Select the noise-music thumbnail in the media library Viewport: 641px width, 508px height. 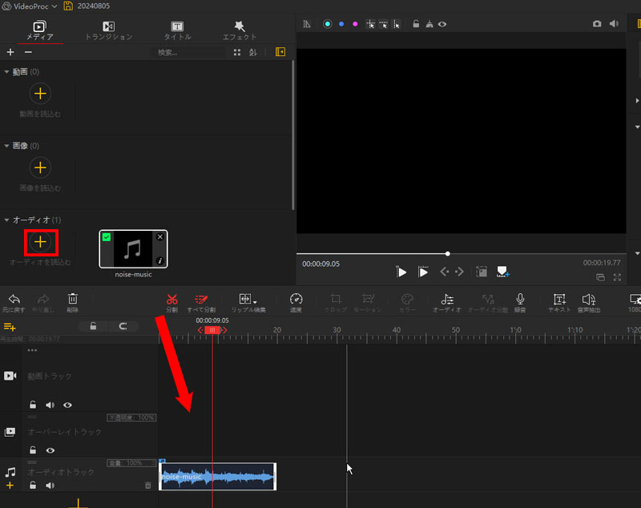click(132, 247)
